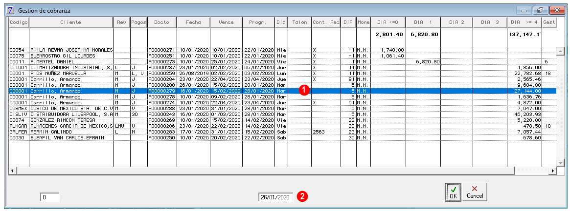Click the horizontal scrollbar left arrow
Image resolution: width=570 pixels, height=211 pixels.
tap(12, 171)
